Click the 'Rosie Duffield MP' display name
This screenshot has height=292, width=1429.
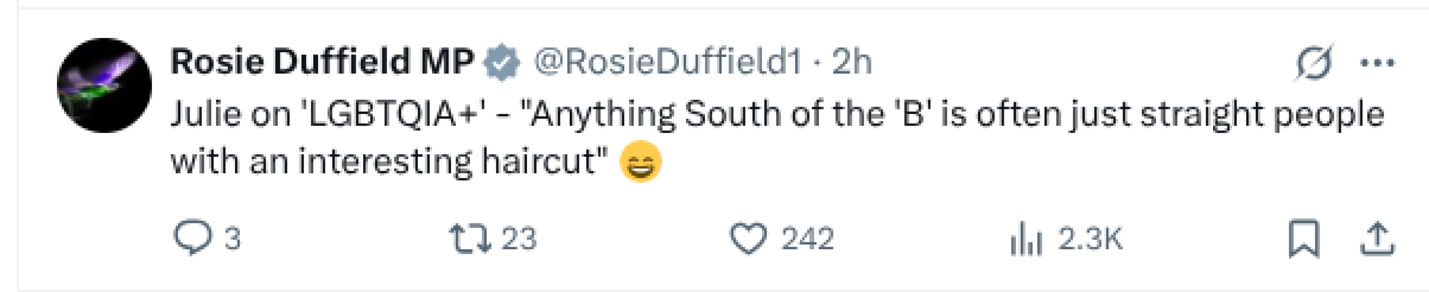tap(322, 61)
